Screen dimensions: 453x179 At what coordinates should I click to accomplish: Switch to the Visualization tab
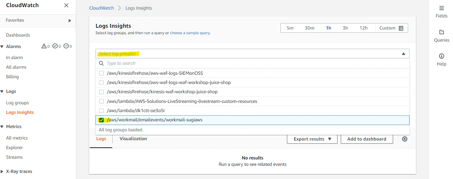[x=133, y=139]
